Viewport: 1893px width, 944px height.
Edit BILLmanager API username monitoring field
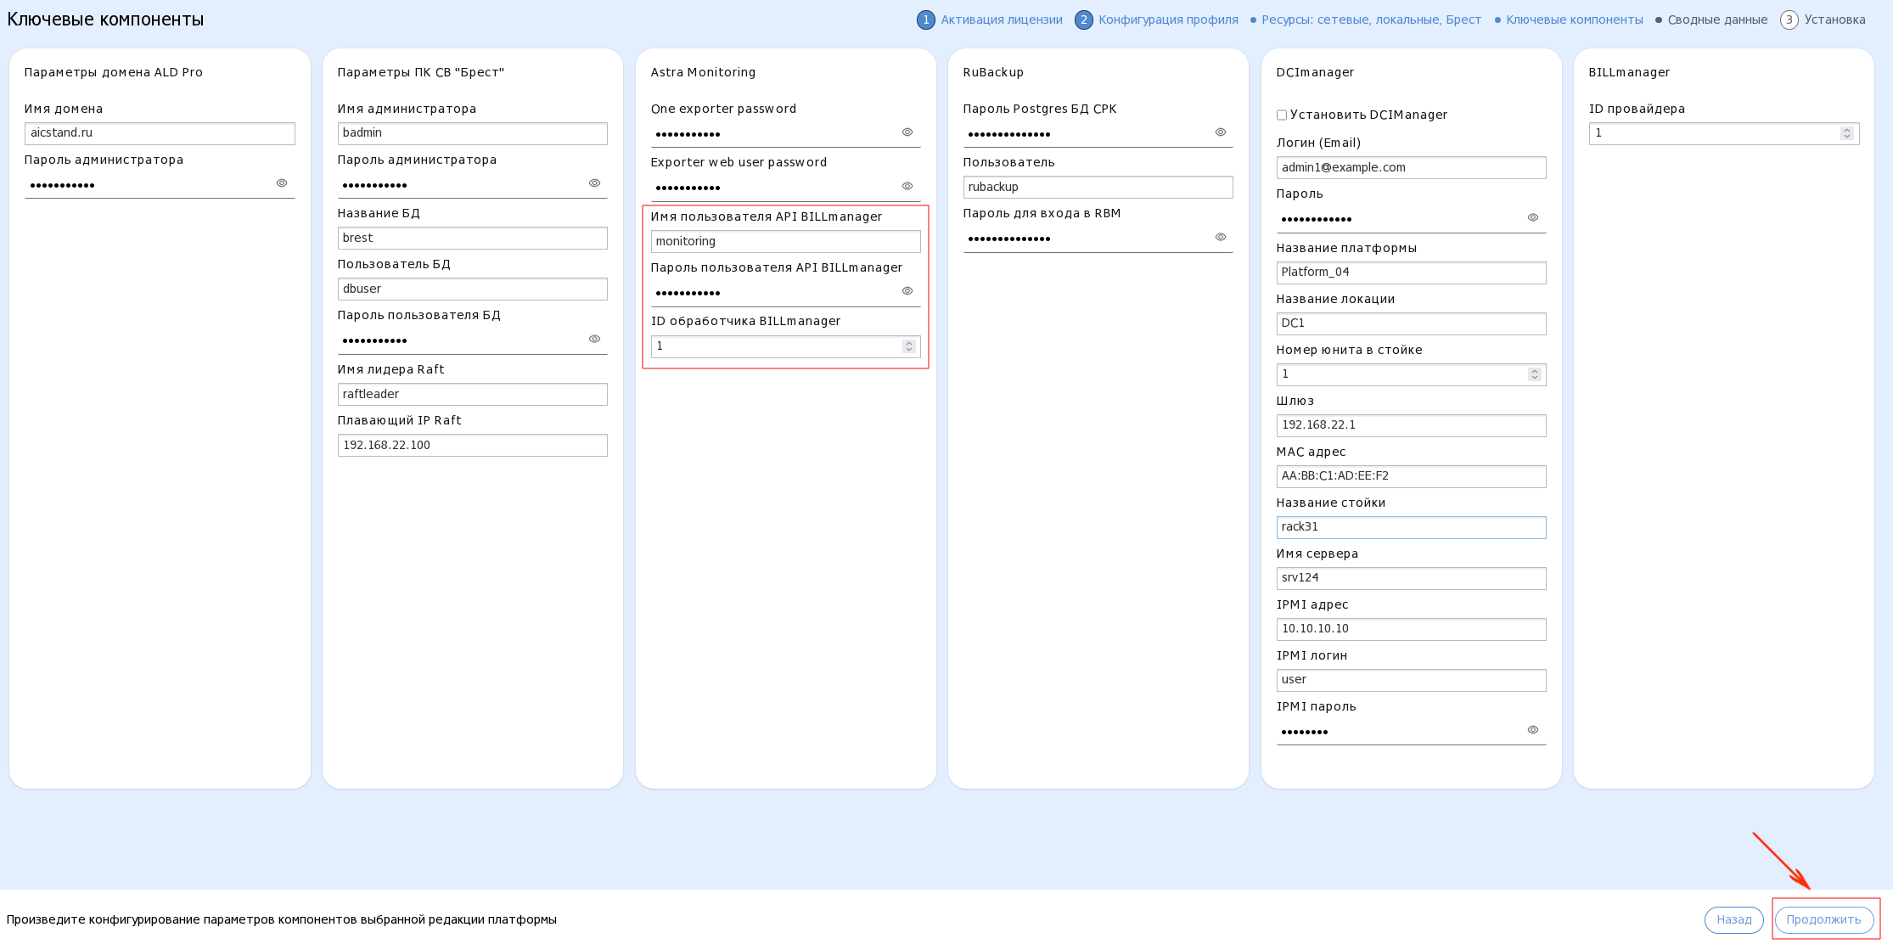[x=785, y=242]
